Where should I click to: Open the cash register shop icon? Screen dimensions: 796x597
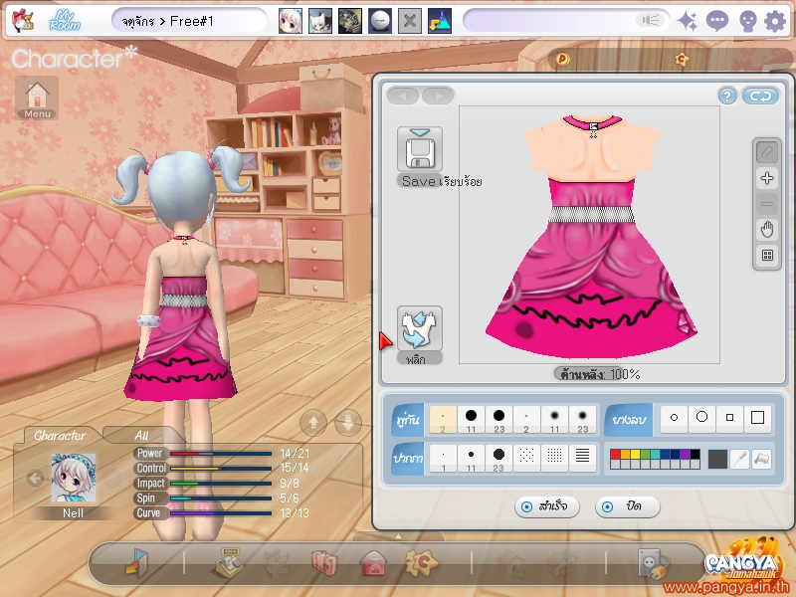point(231,562)
